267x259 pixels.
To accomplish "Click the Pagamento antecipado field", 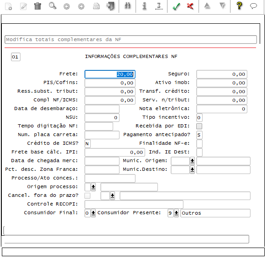I will [199, 135].
